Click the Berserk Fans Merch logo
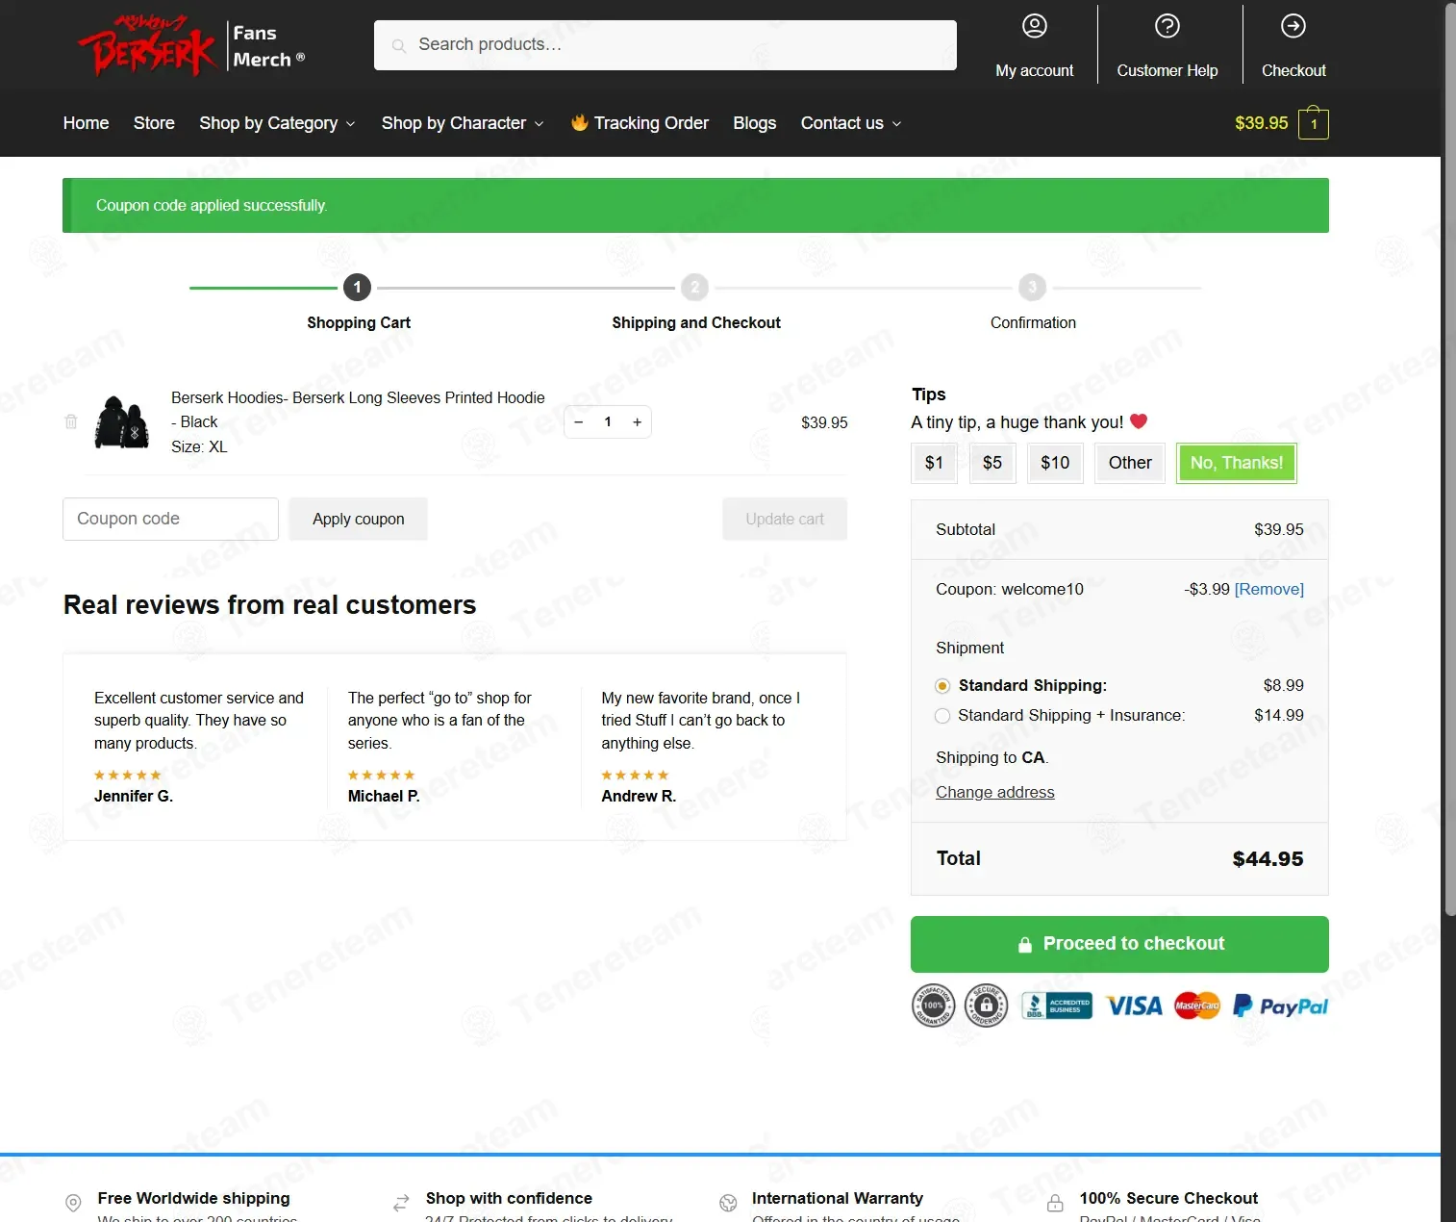 point(191,45)
